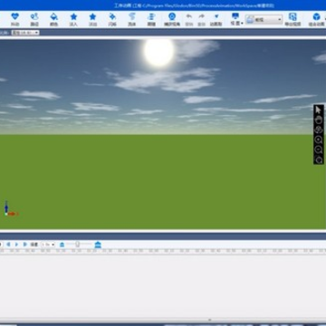This screenshot has width=326, height=326.
Task: Select the flashing sparkle effect tool
Action: [x=112, y=19]
